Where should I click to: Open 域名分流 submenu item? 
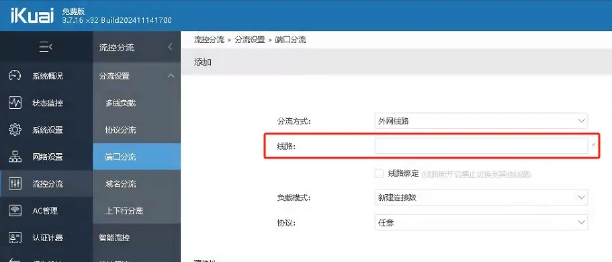point(136,183)
